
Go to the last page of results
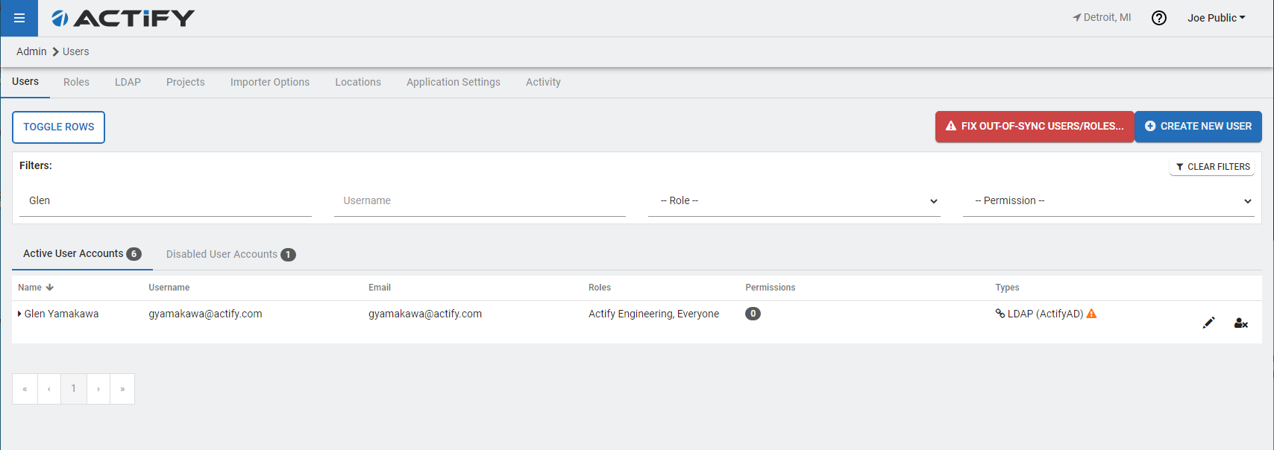coord(122,389)
